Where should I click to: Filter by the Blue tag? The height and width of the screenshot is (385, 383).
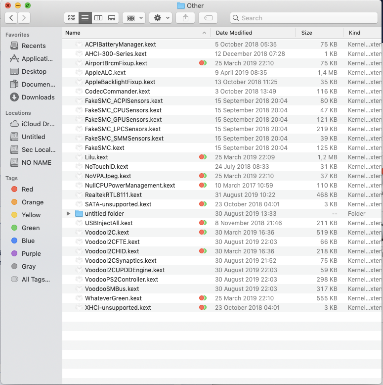[x=28, y=241]
